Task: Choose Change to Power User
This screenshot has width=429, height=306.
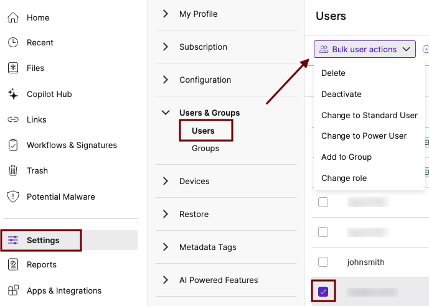Action: click(x=364, y=136)
